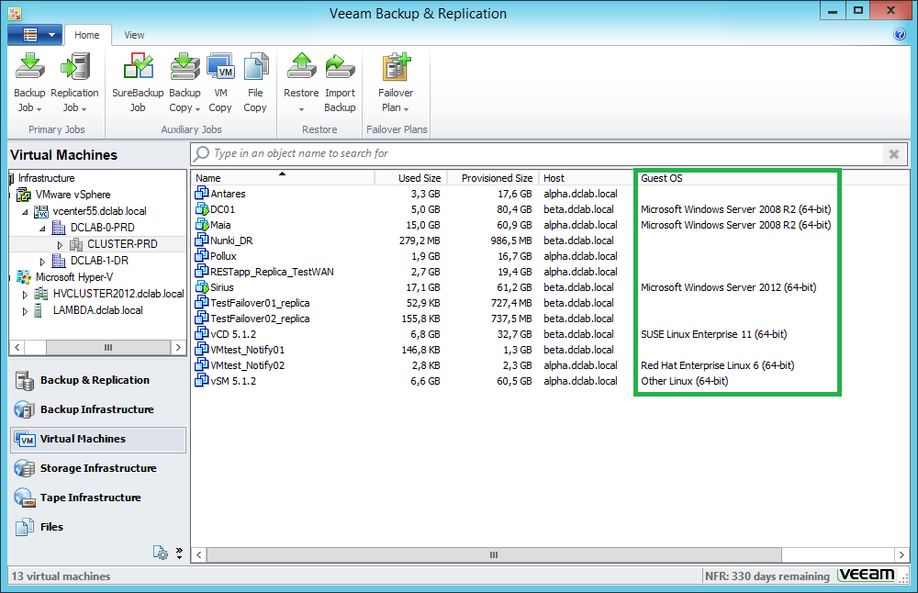Create a SureBackup Job
The image size is (918, 593).
pyautogui.click(x=138, y=83)
